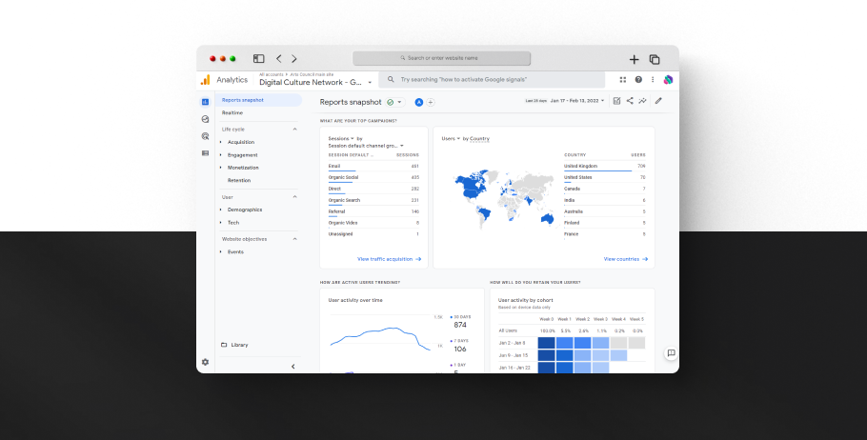Follow the View countries link
Screen dimensions: 867x440
(x=626, y=259)
